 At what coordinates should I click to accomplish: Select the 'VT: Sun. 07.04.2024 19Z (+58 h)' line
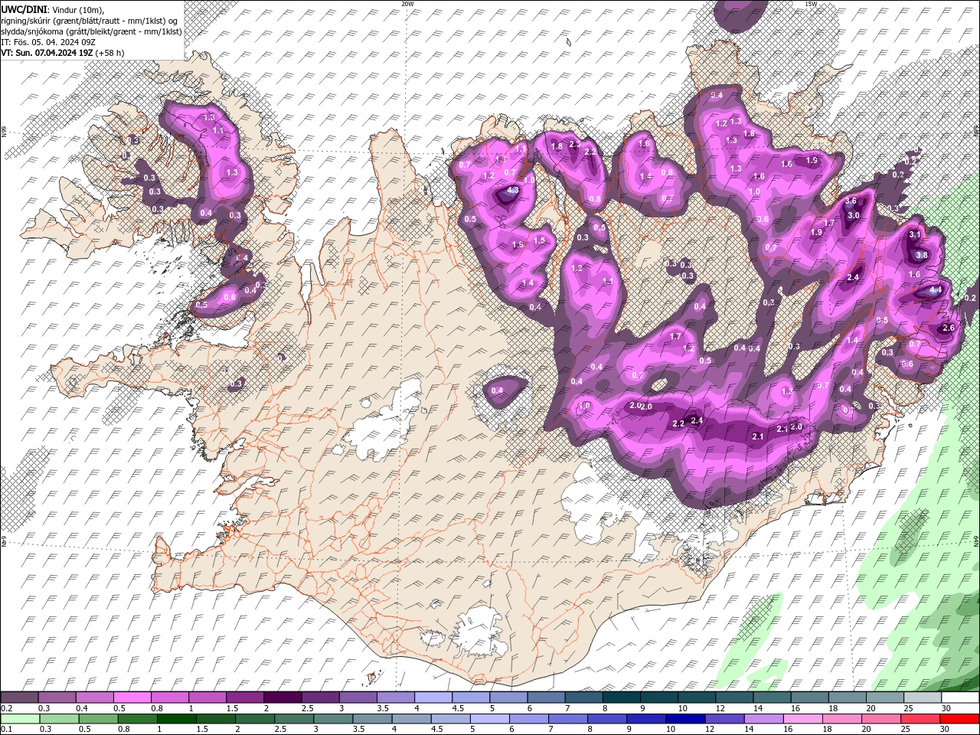(x=63, y=53)
